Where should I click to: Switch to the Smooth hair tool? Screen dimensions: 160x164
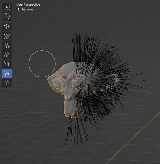coord(7,36)
